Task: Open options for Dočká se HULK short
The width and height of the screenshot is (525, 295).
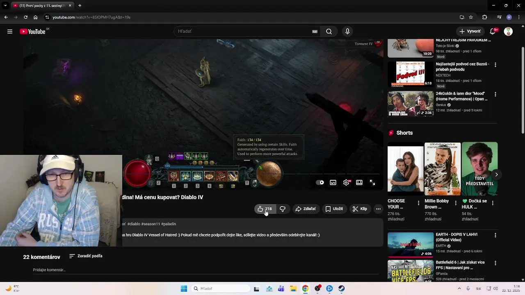Action: tap(493, 203)
